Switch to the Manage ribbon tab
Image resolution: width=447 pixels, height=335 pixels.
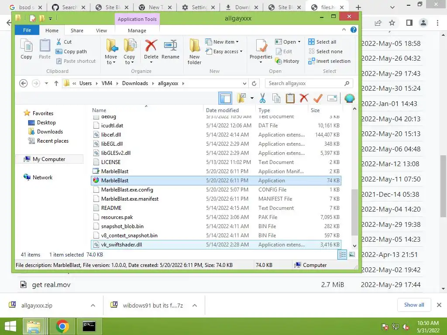[137, 31]
